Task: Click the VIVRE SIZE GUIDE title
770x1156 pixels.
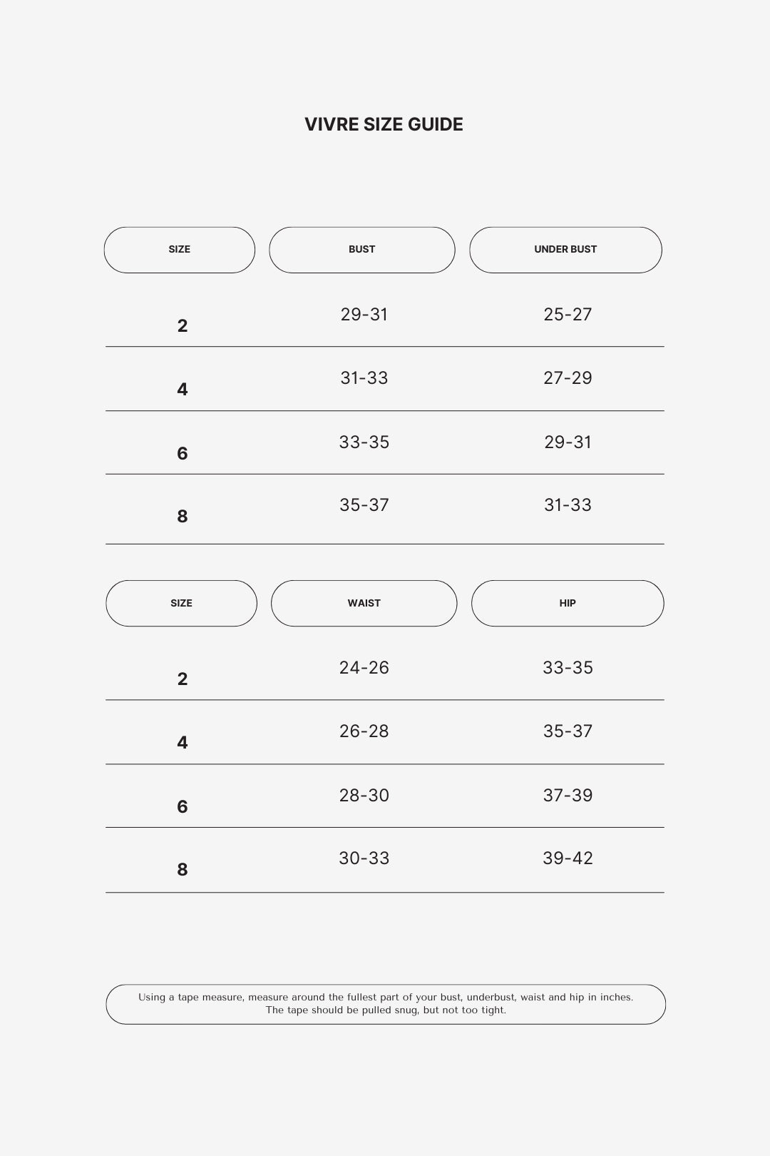Action: (x=384, y=124)
